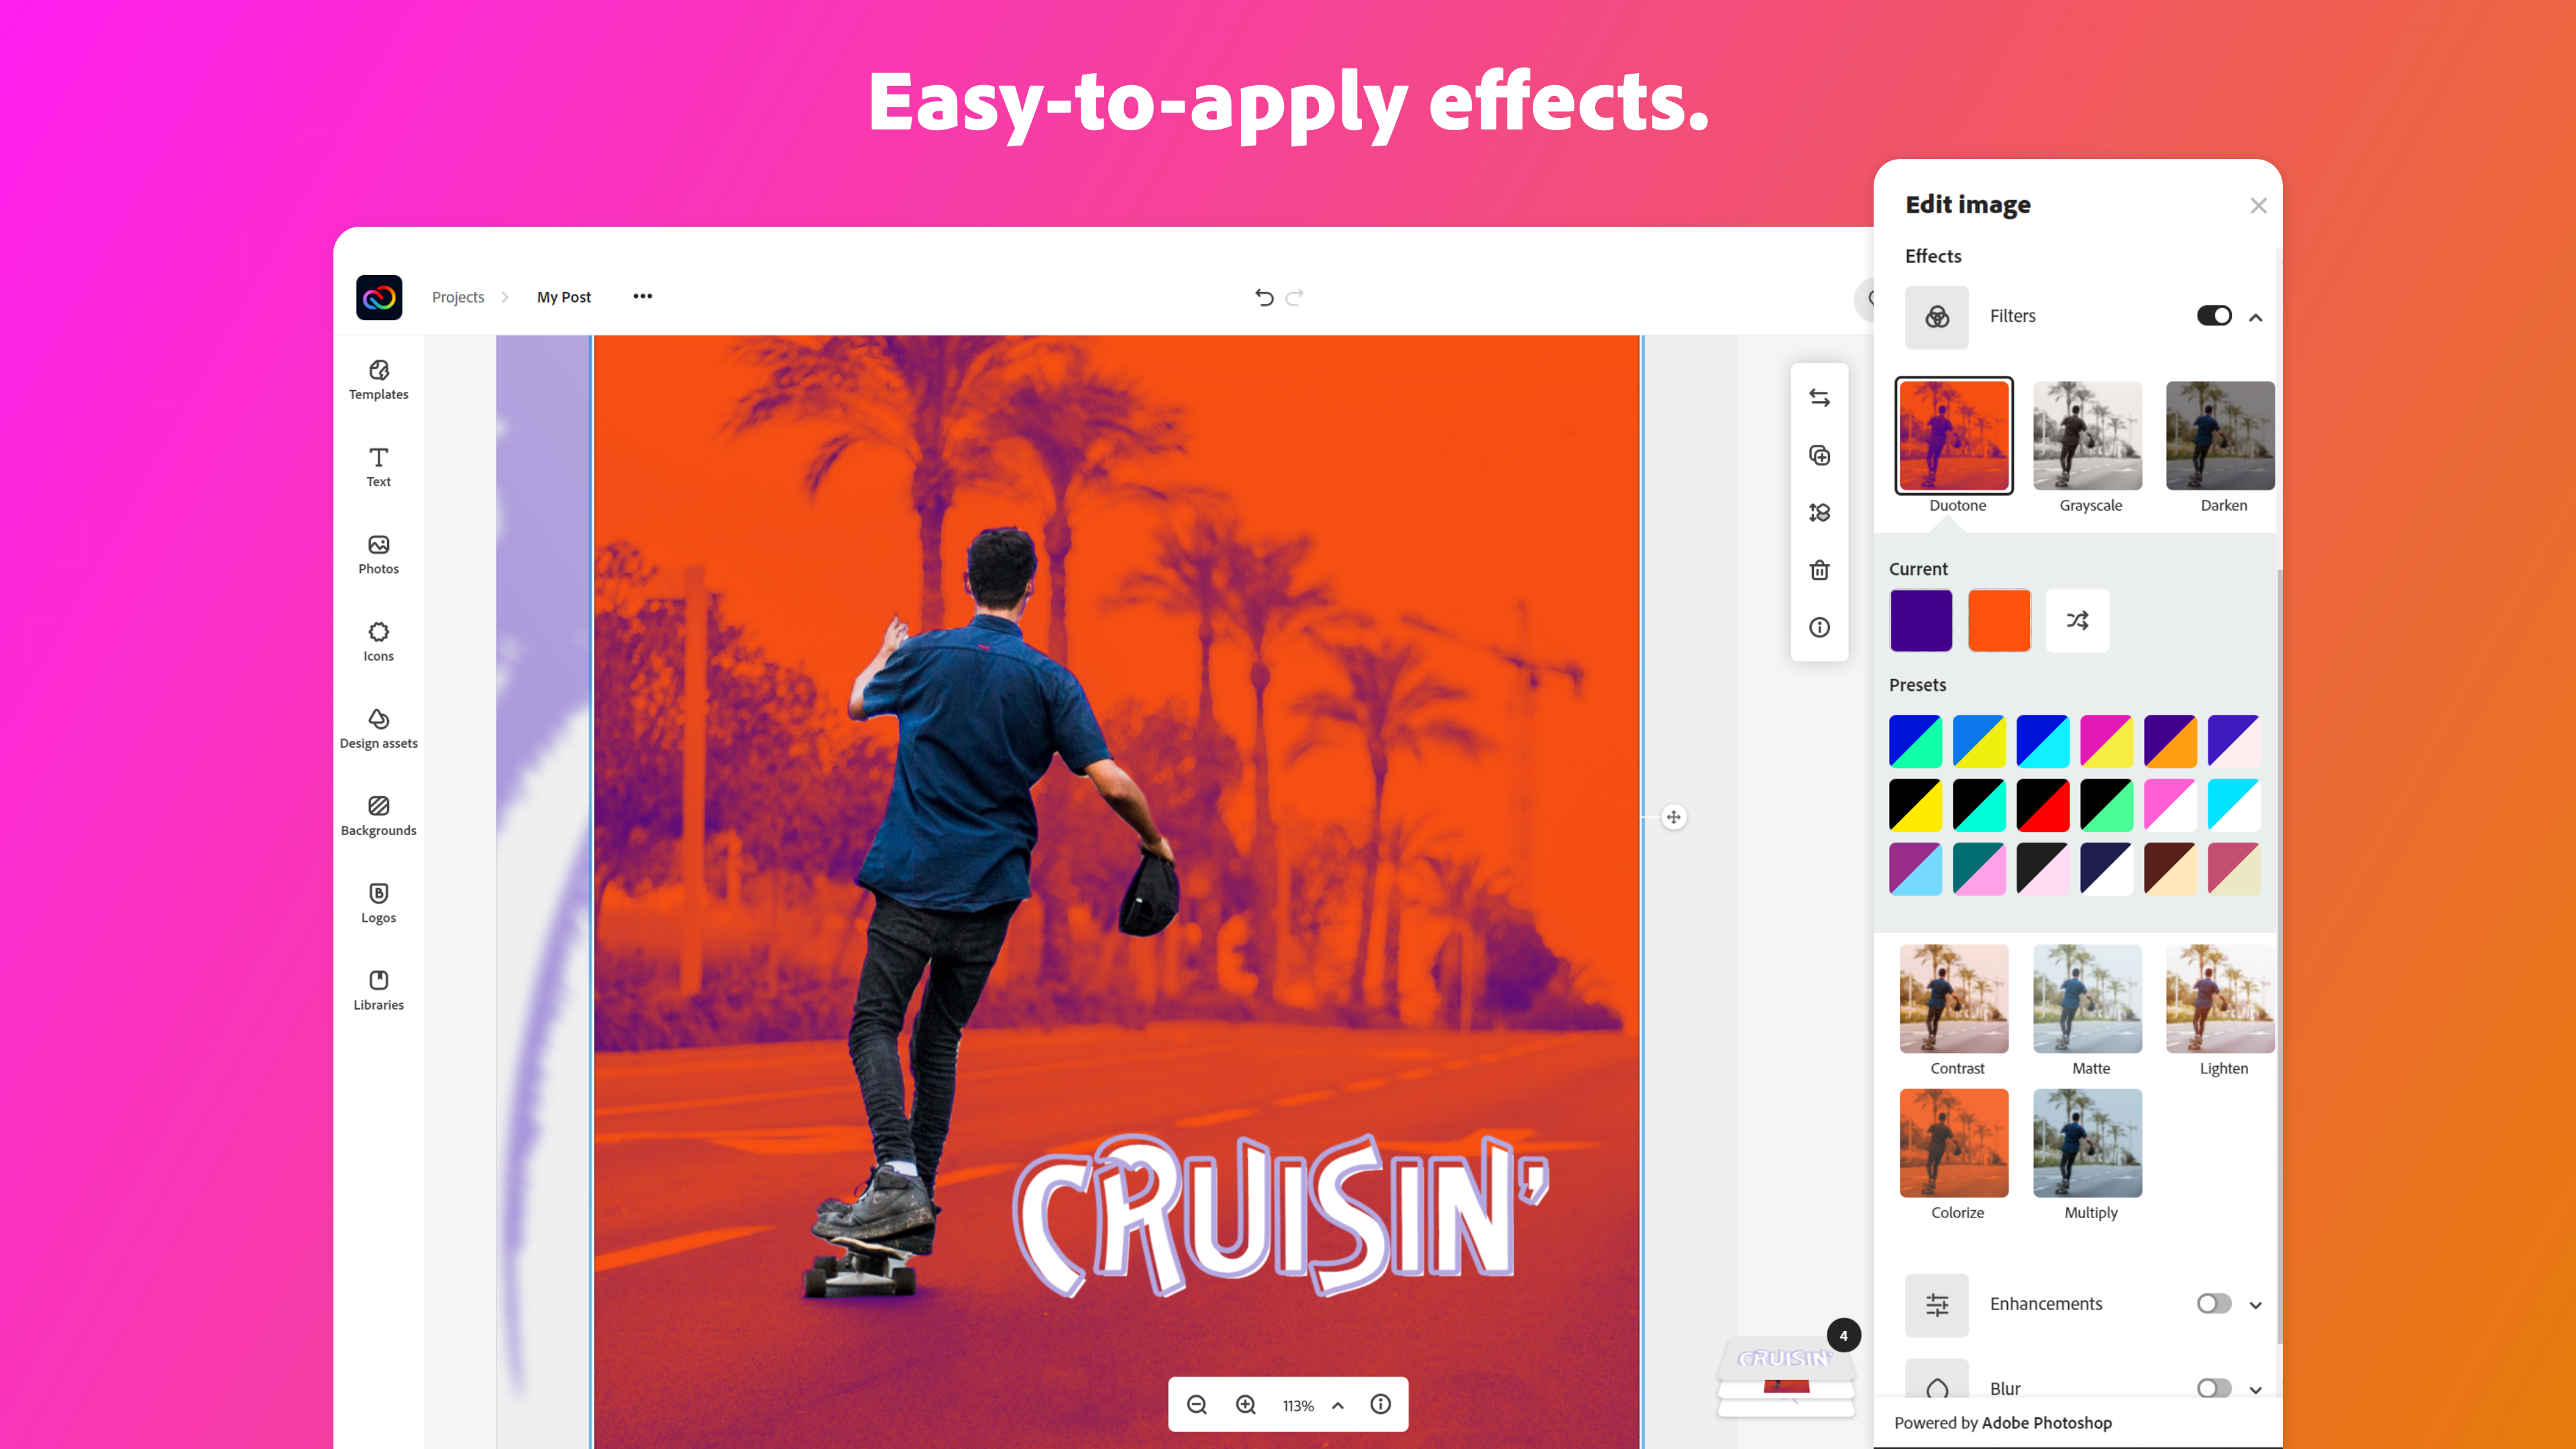Click the My Post breadcrumb
This screenshot has height=1449, width=2576.
coord(563,295)
